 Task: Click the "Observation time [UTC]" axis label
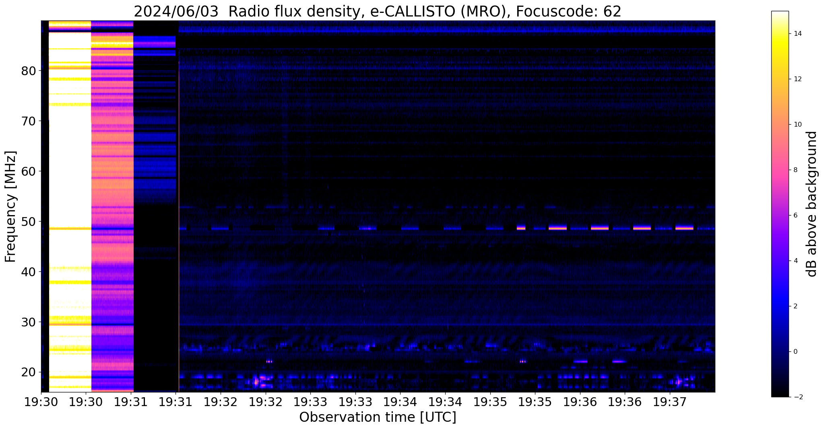click(378, 417)
